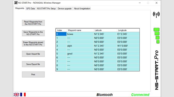
Task: Click the Index column header
Action: point(61,30)
